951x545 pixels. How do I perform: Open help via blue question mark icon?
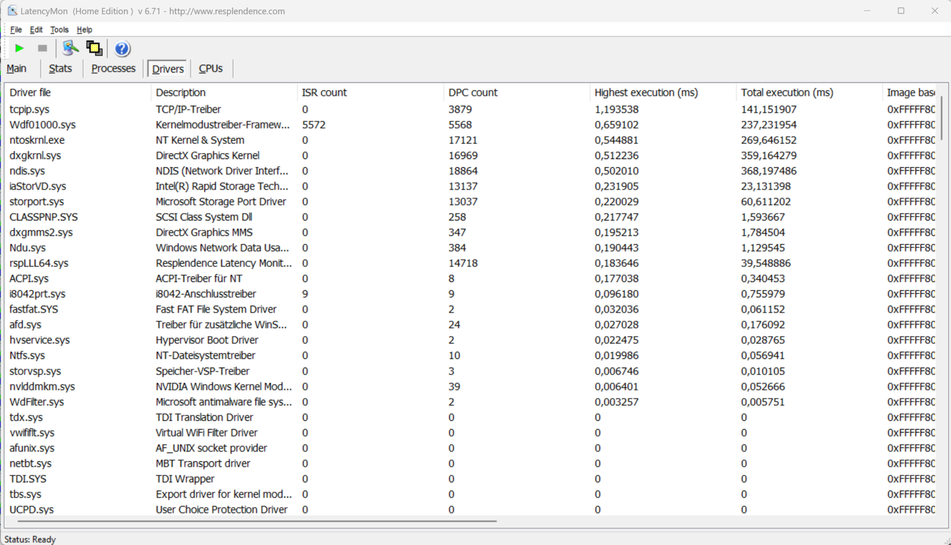[x=122, y=49]
